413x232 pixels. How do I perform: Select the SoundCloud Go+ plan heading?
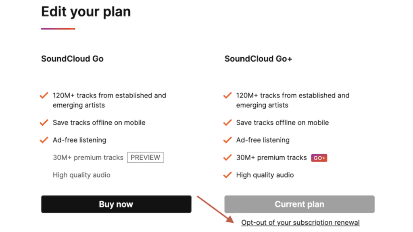click(x=258, y=59)
